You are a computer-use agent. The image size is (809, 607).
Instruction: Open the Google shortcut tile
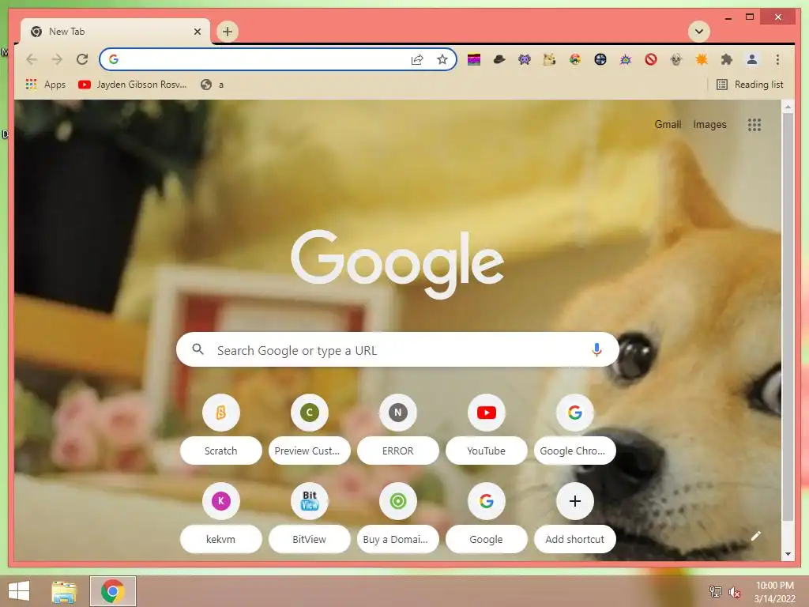pyautogui.click(x=486, y=518)
